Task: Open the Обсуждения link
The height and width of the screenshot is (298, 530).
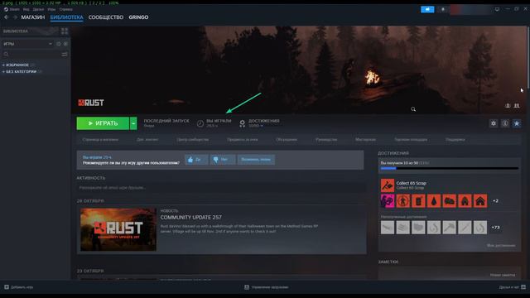Action: [x=287, y=140]
